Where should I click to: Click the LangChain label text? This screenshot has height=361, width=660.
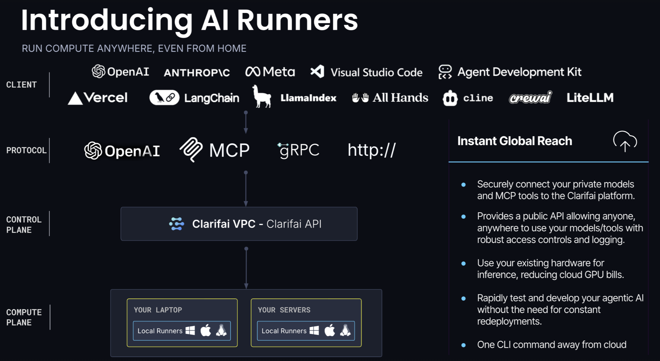[x=211, y=98]
